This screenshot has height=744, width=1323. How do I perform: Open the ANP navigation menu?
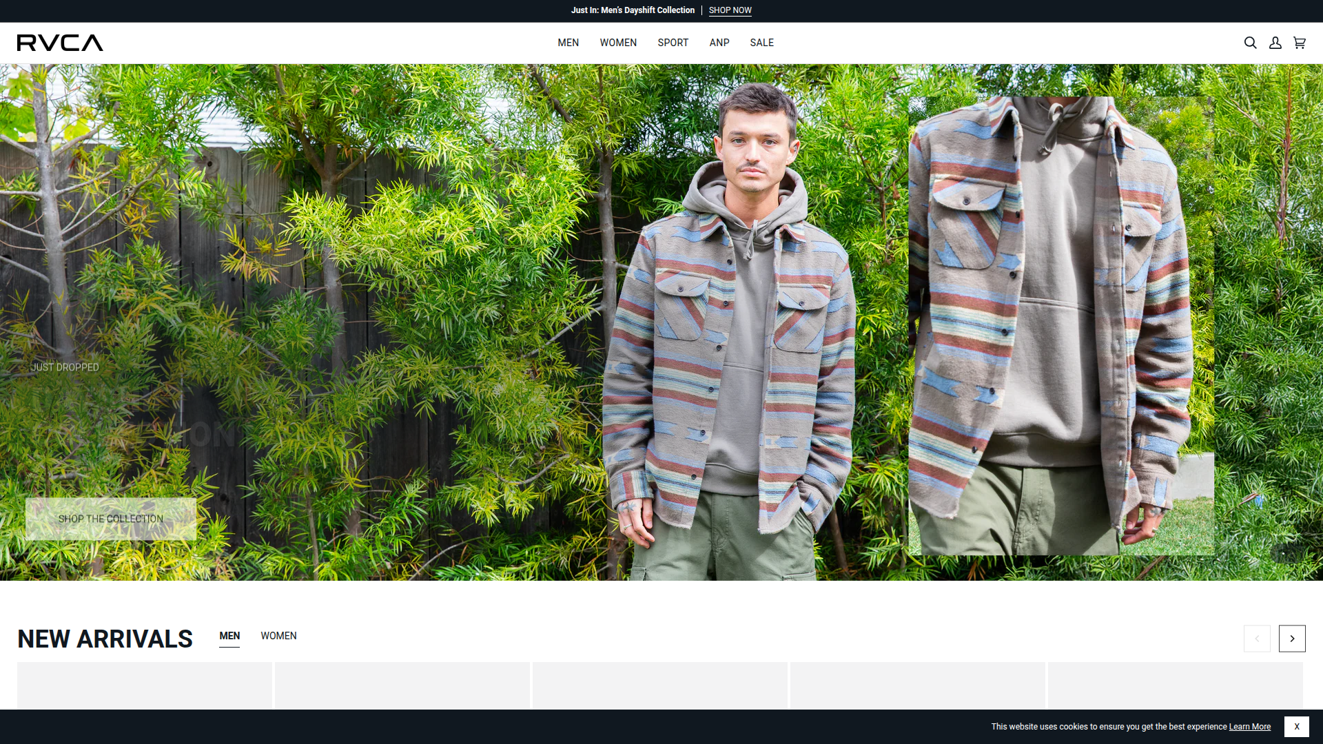(719, 43)
